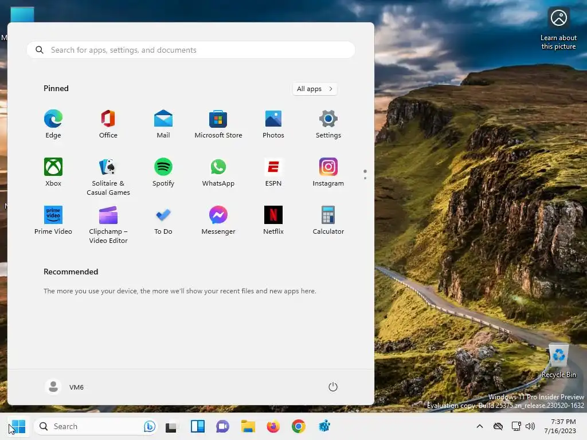The width and height of the screenshot is (587, 440).
Task: Open the Messenger pinned app
Action: click(218, 221)
